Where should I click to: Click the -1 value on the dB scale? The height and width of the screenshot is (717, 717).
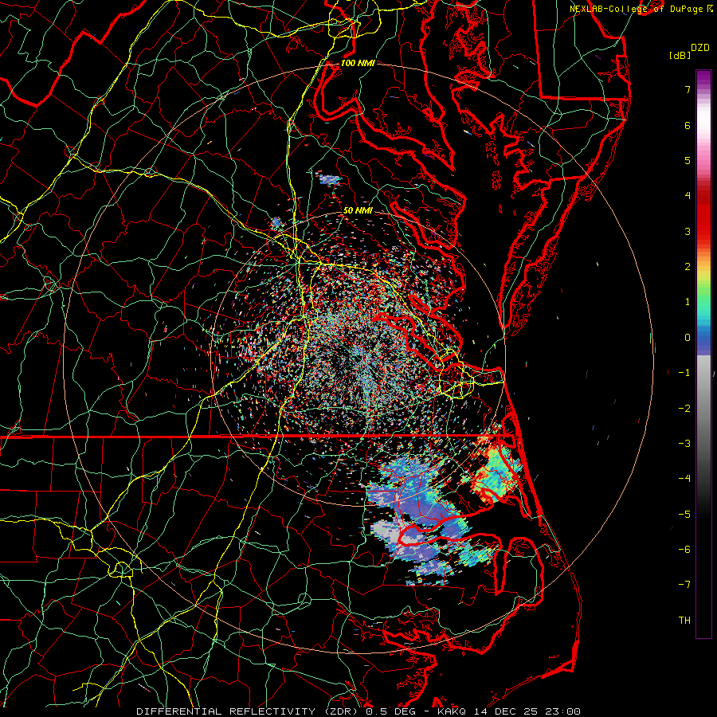[x=684, y=373]
